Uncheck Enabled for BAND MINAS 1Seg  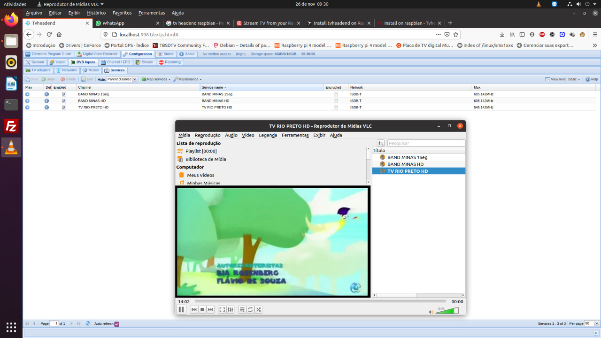point(64,94)
